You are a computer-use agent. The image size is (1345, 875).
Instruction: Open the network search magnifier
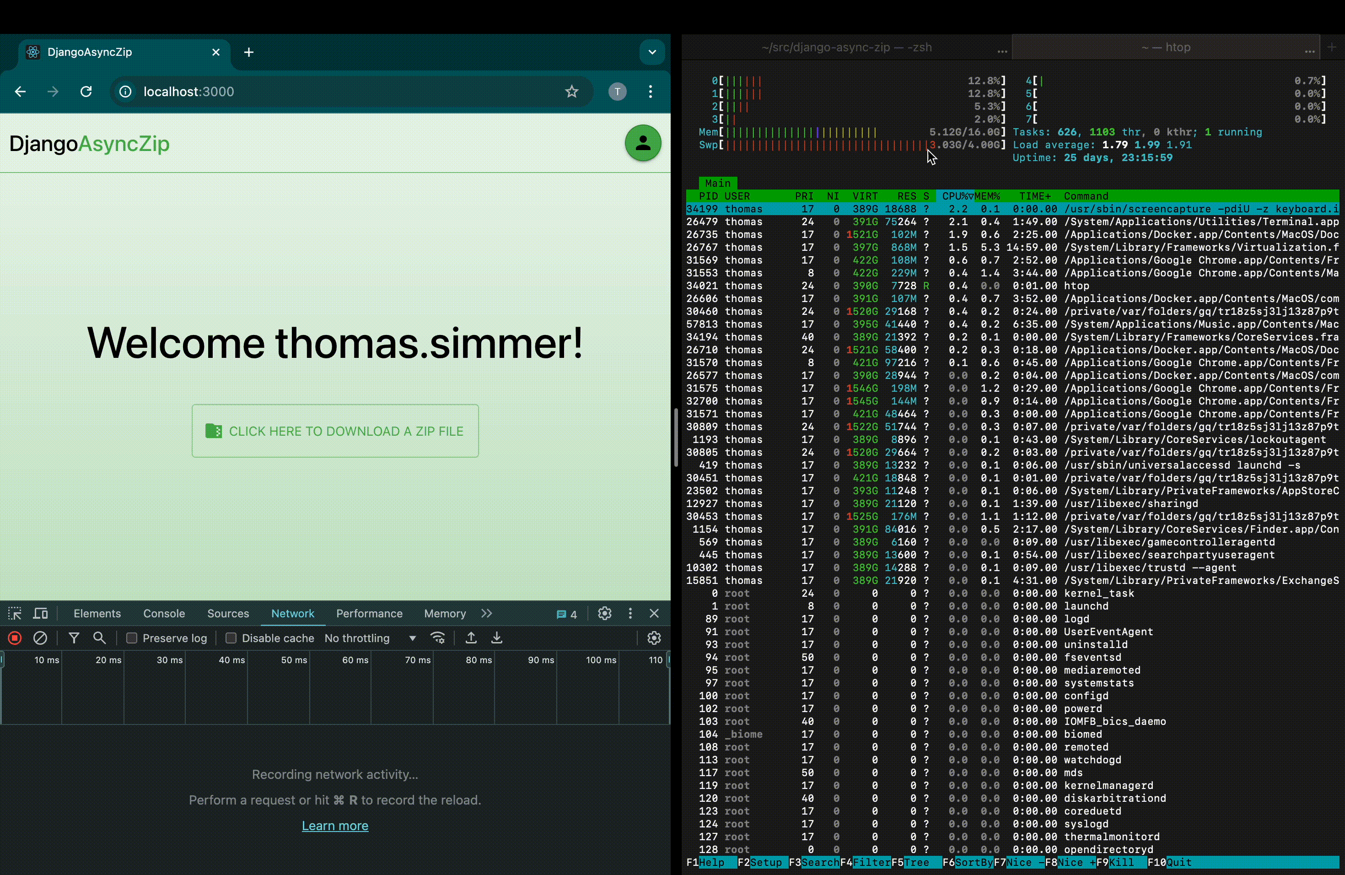[x=99, y=638]
